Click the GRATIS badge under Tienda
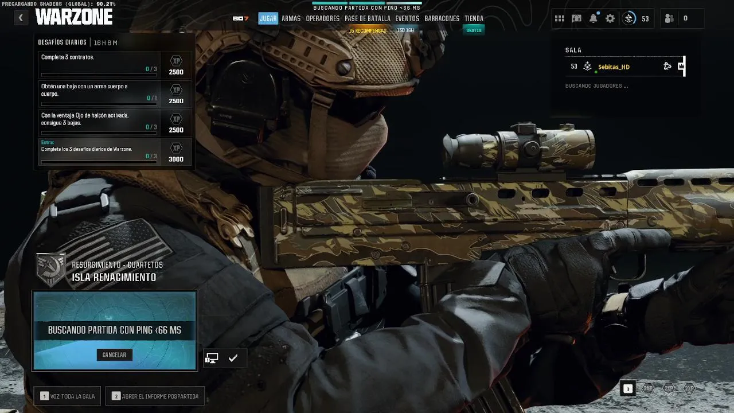 tap(474, 30)
